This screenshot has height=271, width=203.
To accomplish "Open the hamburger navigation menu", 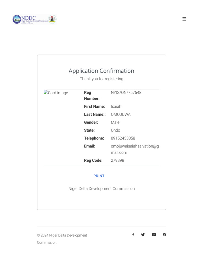I will 184,19.
